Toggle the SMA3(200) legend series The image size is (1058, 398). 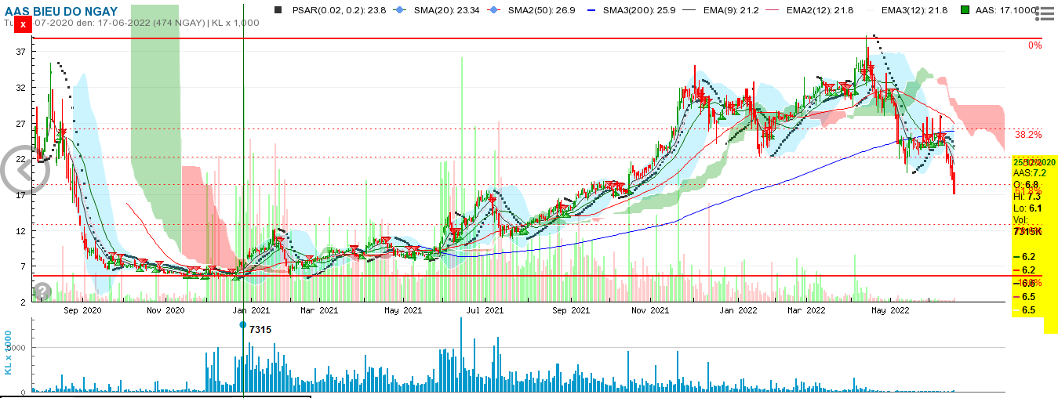(x=631, y=10)
